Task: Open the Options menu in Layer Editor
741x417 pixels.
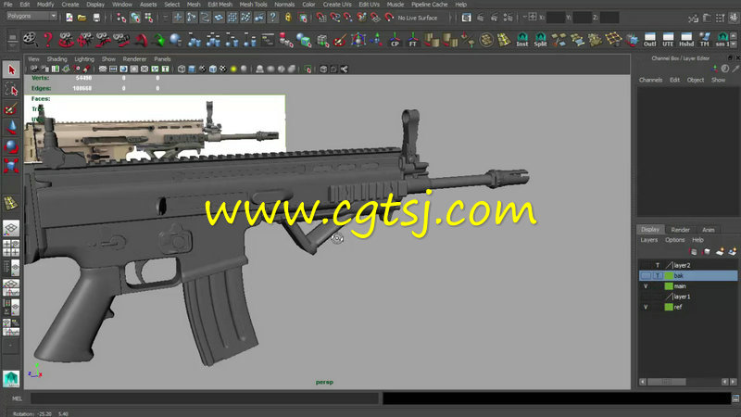Action: 675,240
